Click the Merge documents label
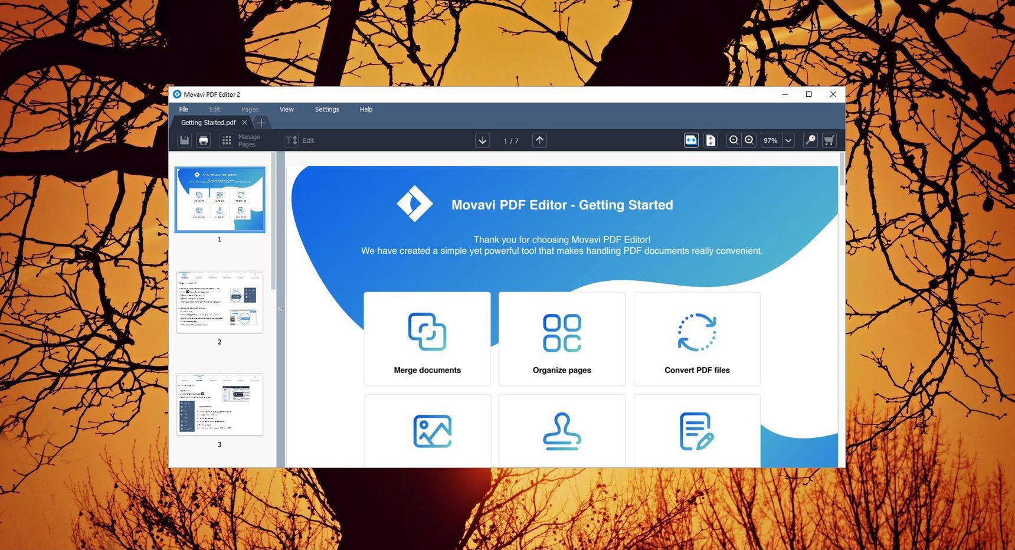This screenshot has width=1015, height=550. point(427,370)
